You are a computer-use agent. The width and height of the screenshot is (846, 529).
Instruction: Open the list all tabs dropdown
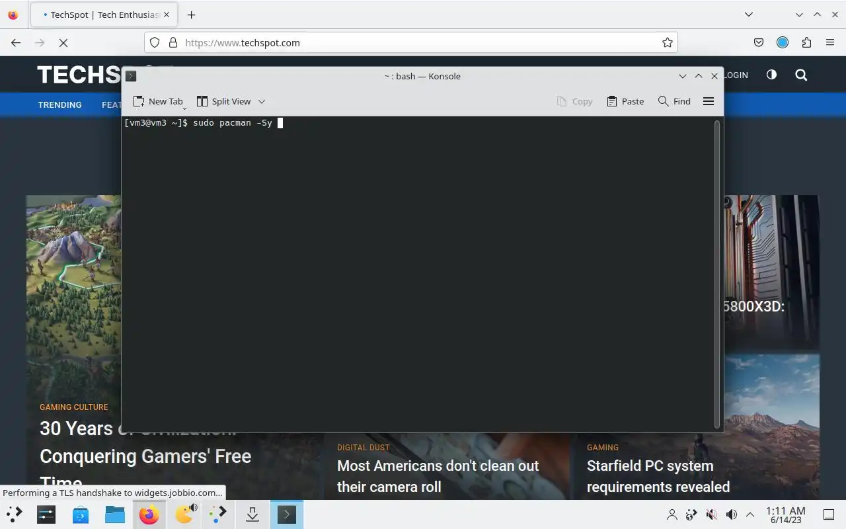tap(749, 15)
